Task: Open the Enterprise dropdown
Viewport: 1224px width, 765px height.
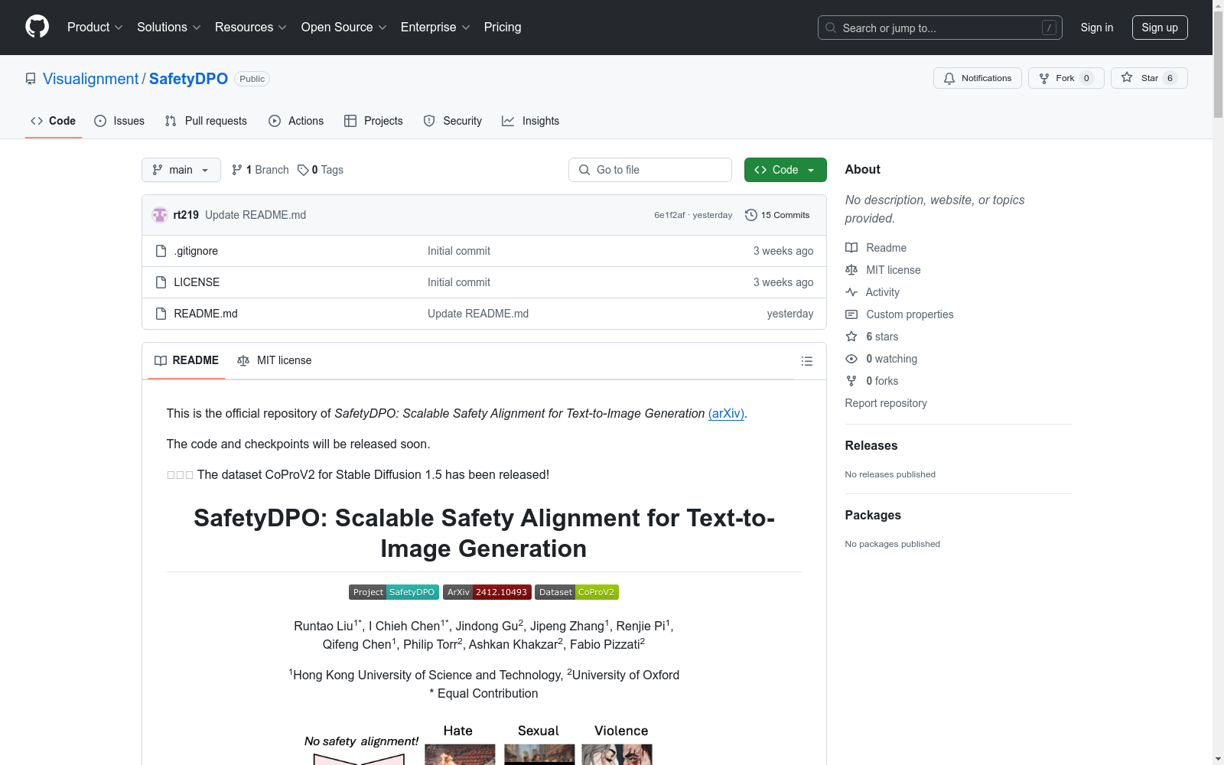Action: (x=435, y=28)
